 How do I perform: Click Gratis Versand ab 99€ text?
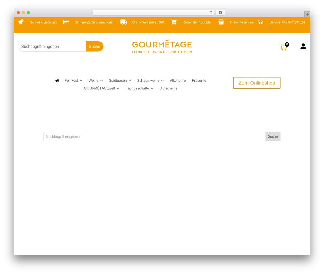[148, 22]
